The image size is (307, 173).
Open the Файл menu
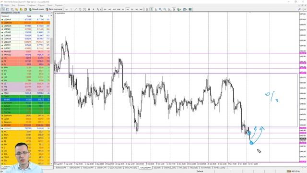(7, 5)
